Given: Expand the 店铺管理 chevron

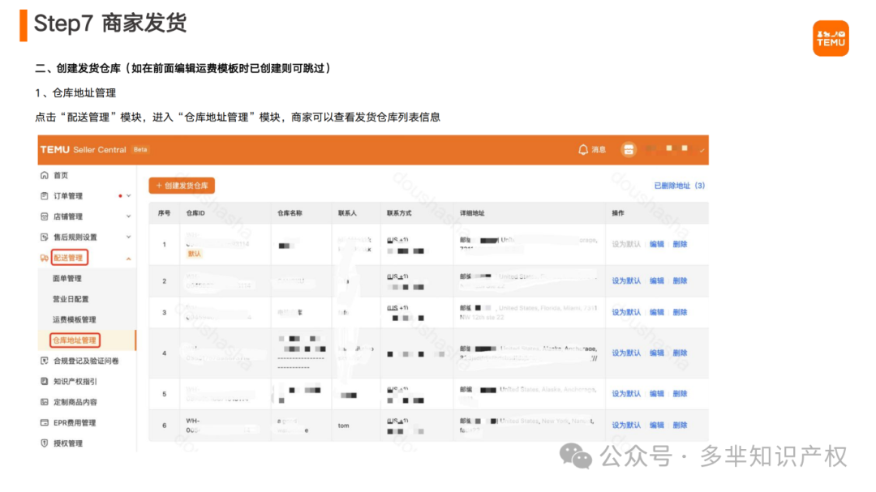Looking at the screenshot, I should point(128,216).
